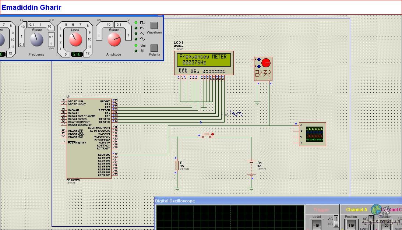Click the LCD1 reference label
The image size is (402, 230).
click(179, 43)
